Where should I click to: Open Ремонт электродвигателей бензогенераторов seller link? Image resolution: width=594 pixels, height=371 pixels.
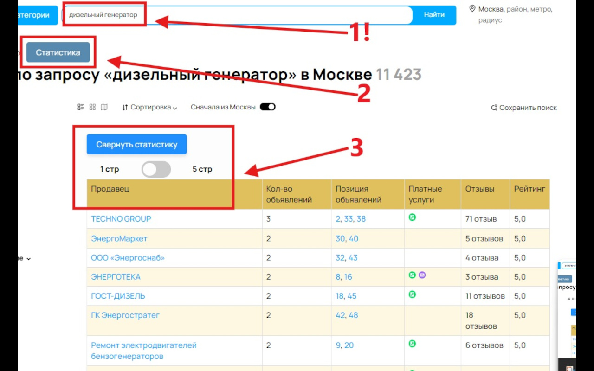(144, 351)
